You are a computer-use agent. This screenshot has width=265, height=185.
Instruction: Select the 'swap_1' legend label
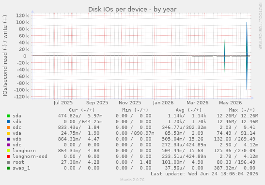pos(21,168)
